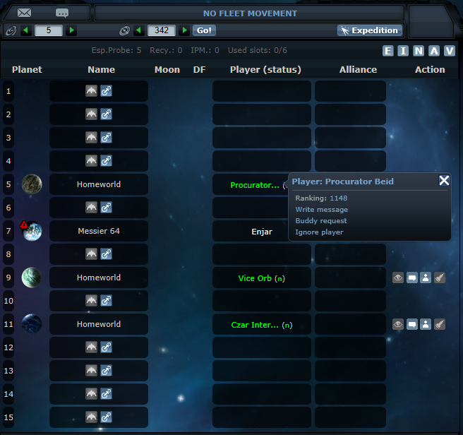This screenshot has height=435, width=463.
Task: Open the chat bubble icon
Action: pos(62,13)
